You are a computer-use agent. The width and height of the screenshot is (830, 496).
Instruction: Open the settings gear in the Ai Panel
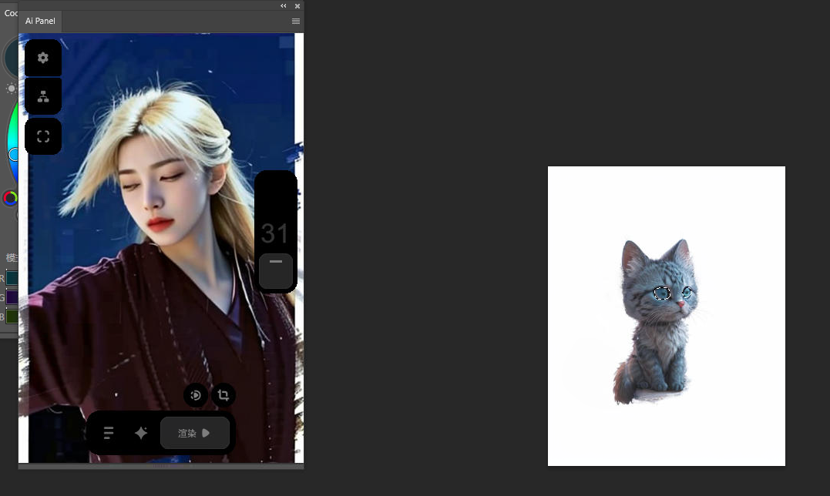tap(42, 58)
